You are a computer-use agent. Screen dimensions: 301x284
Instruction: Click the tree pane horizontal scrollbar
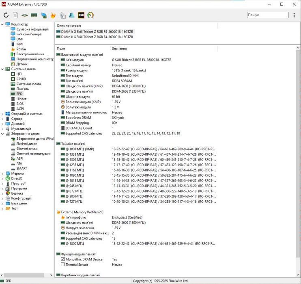coord(24,275)
